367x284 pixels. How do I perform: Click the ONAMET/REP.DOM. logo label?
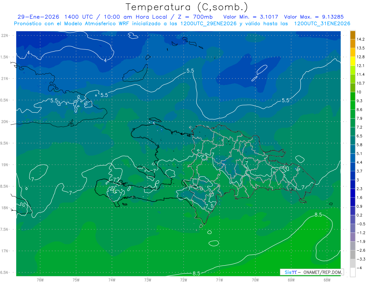(x=311, y=272)
